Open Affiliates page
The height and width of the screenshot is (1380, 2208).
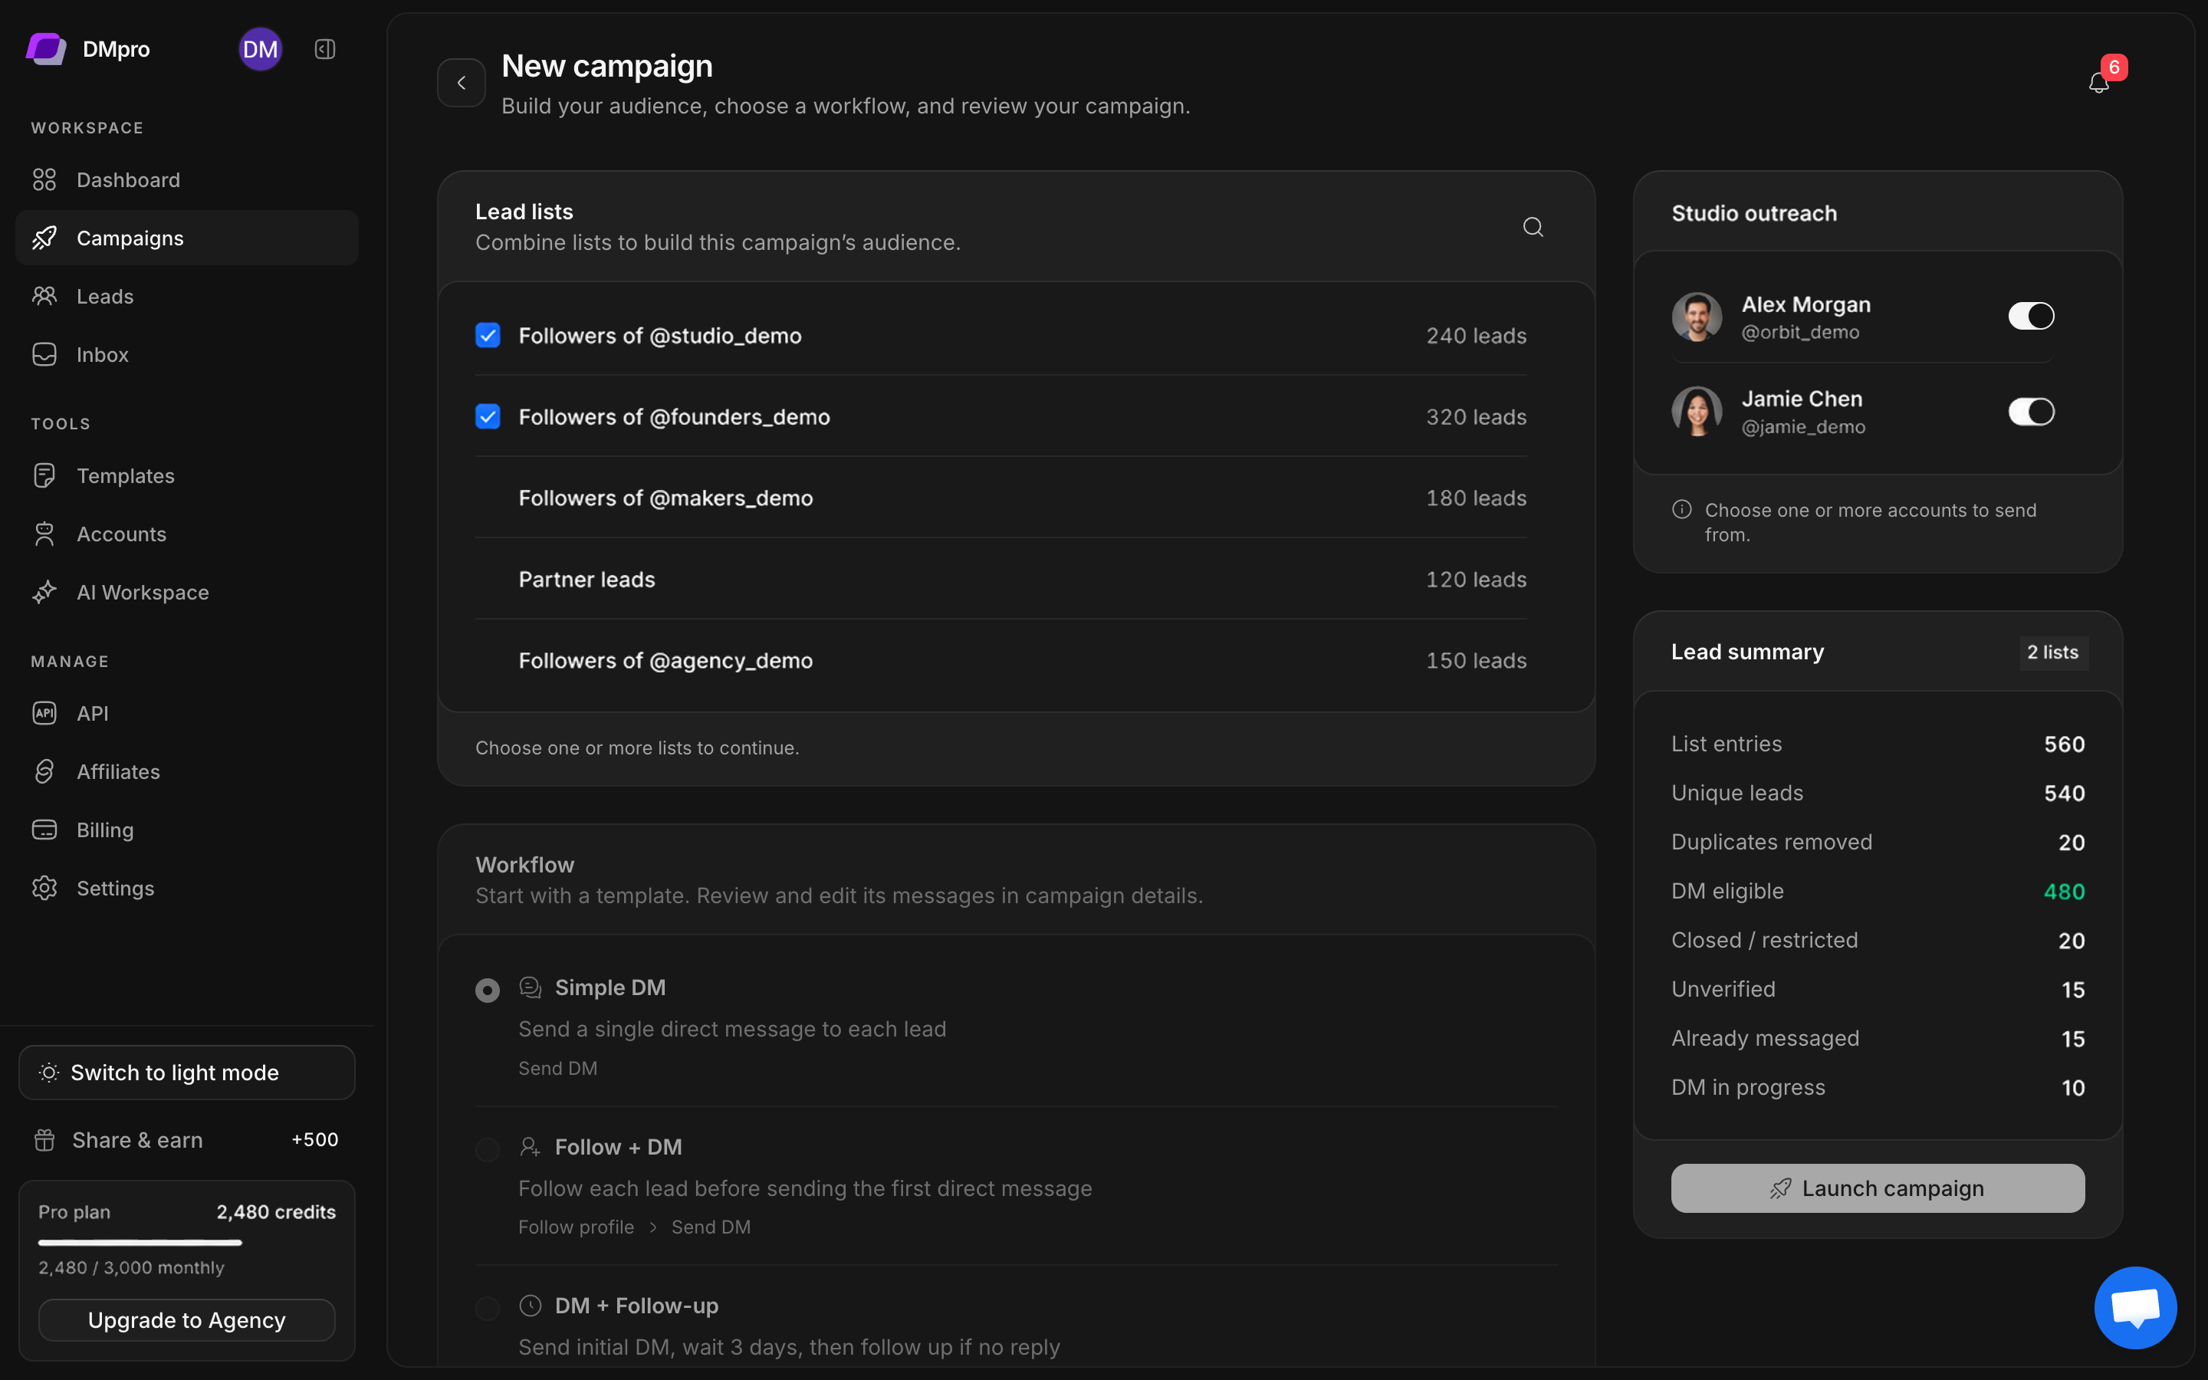pyautogui.click(x=187, y=771)
